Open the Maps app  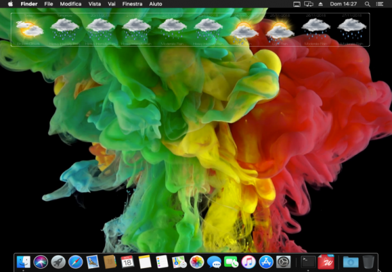179,262
